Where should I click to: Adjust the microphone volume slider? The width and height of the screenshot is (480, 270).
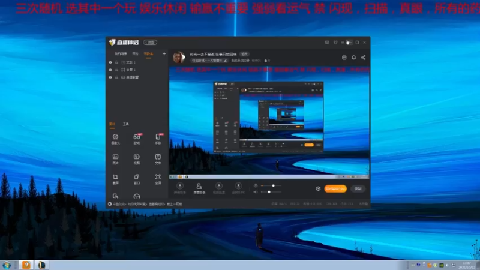(271, 185)
